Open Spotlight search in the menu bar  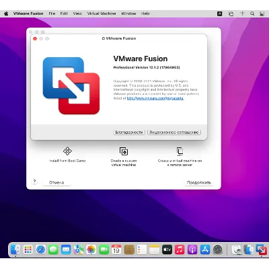click(x=252, y=13)
